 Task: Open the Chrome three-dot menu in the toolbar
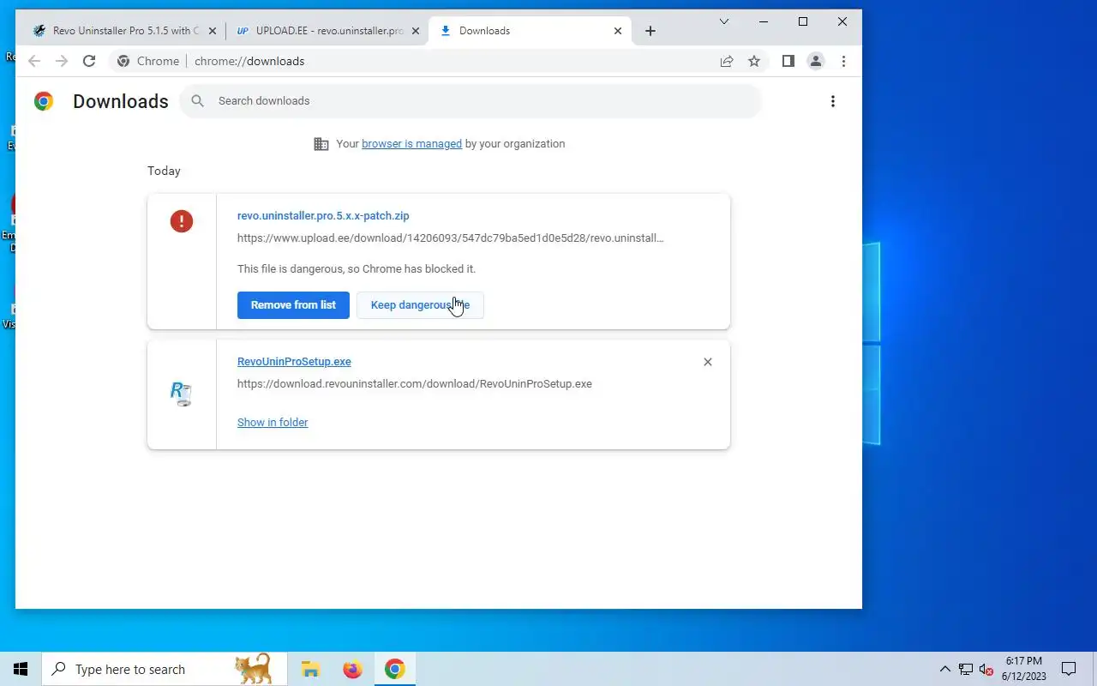coord(843,61)
